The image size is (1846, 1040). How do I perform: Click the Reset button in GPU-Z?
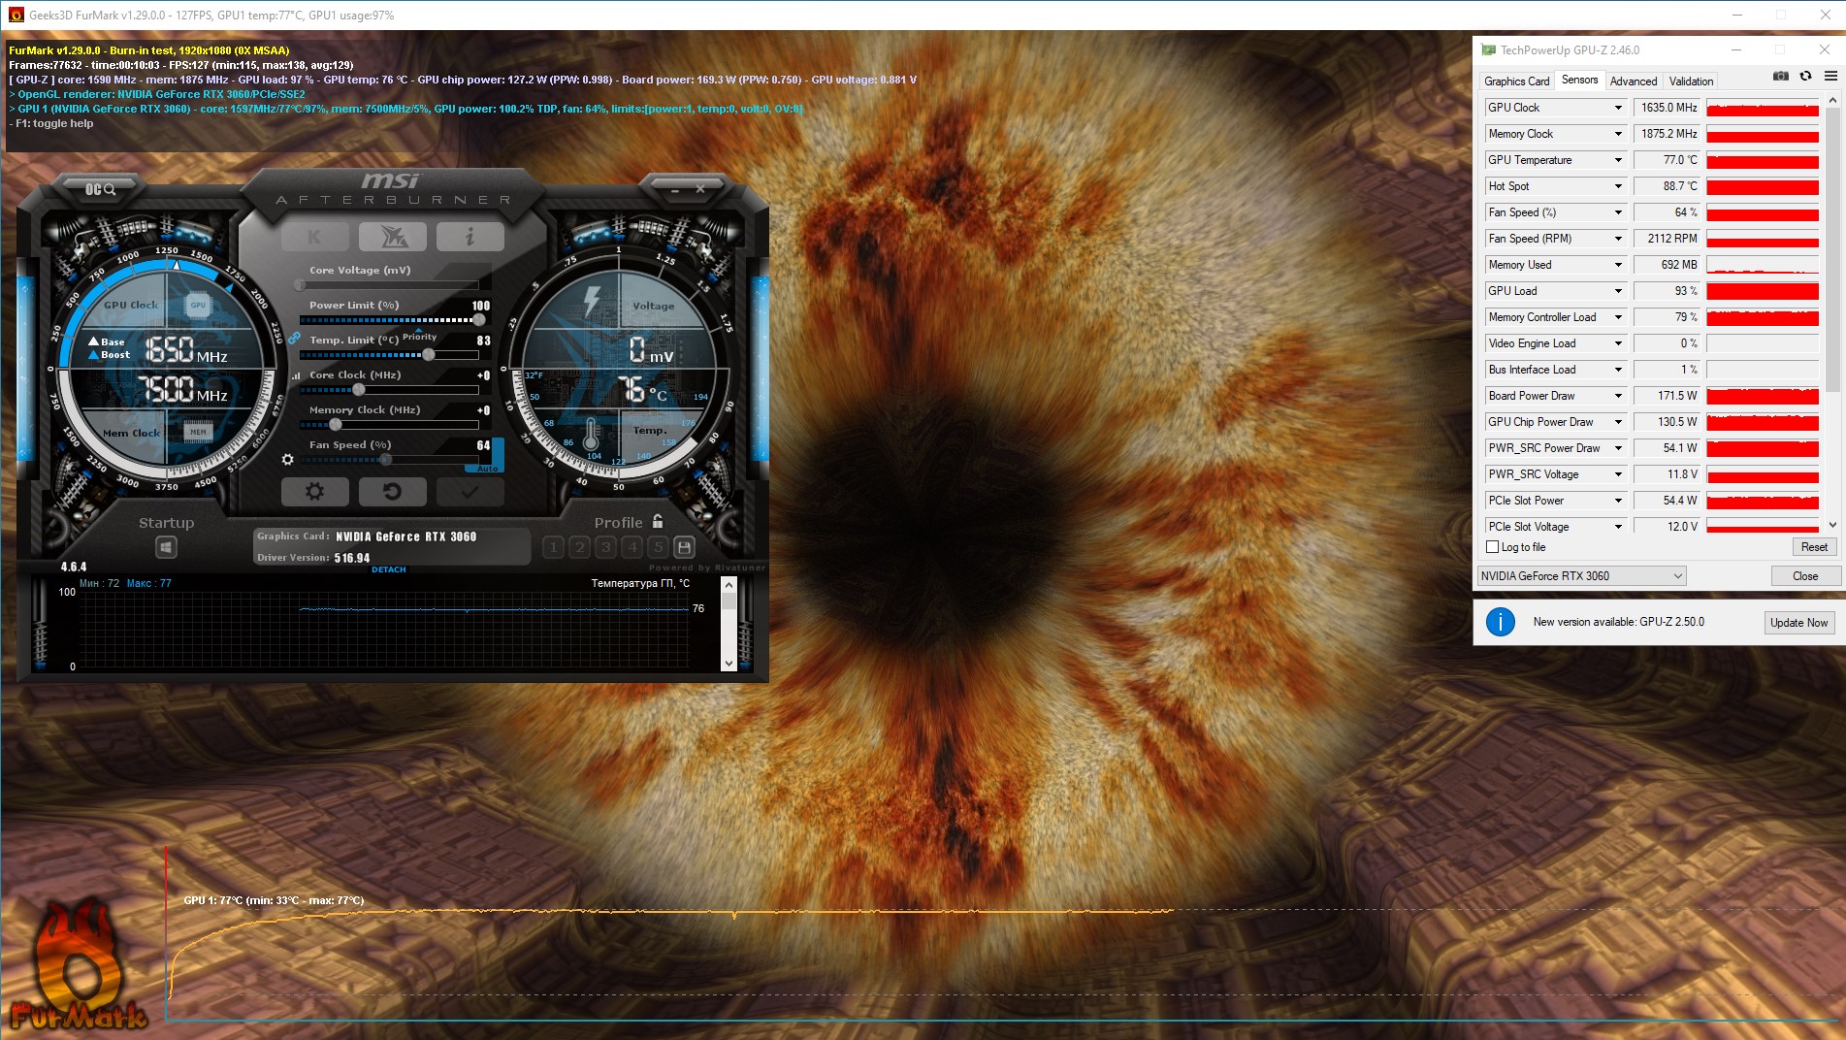point(1814,547)
